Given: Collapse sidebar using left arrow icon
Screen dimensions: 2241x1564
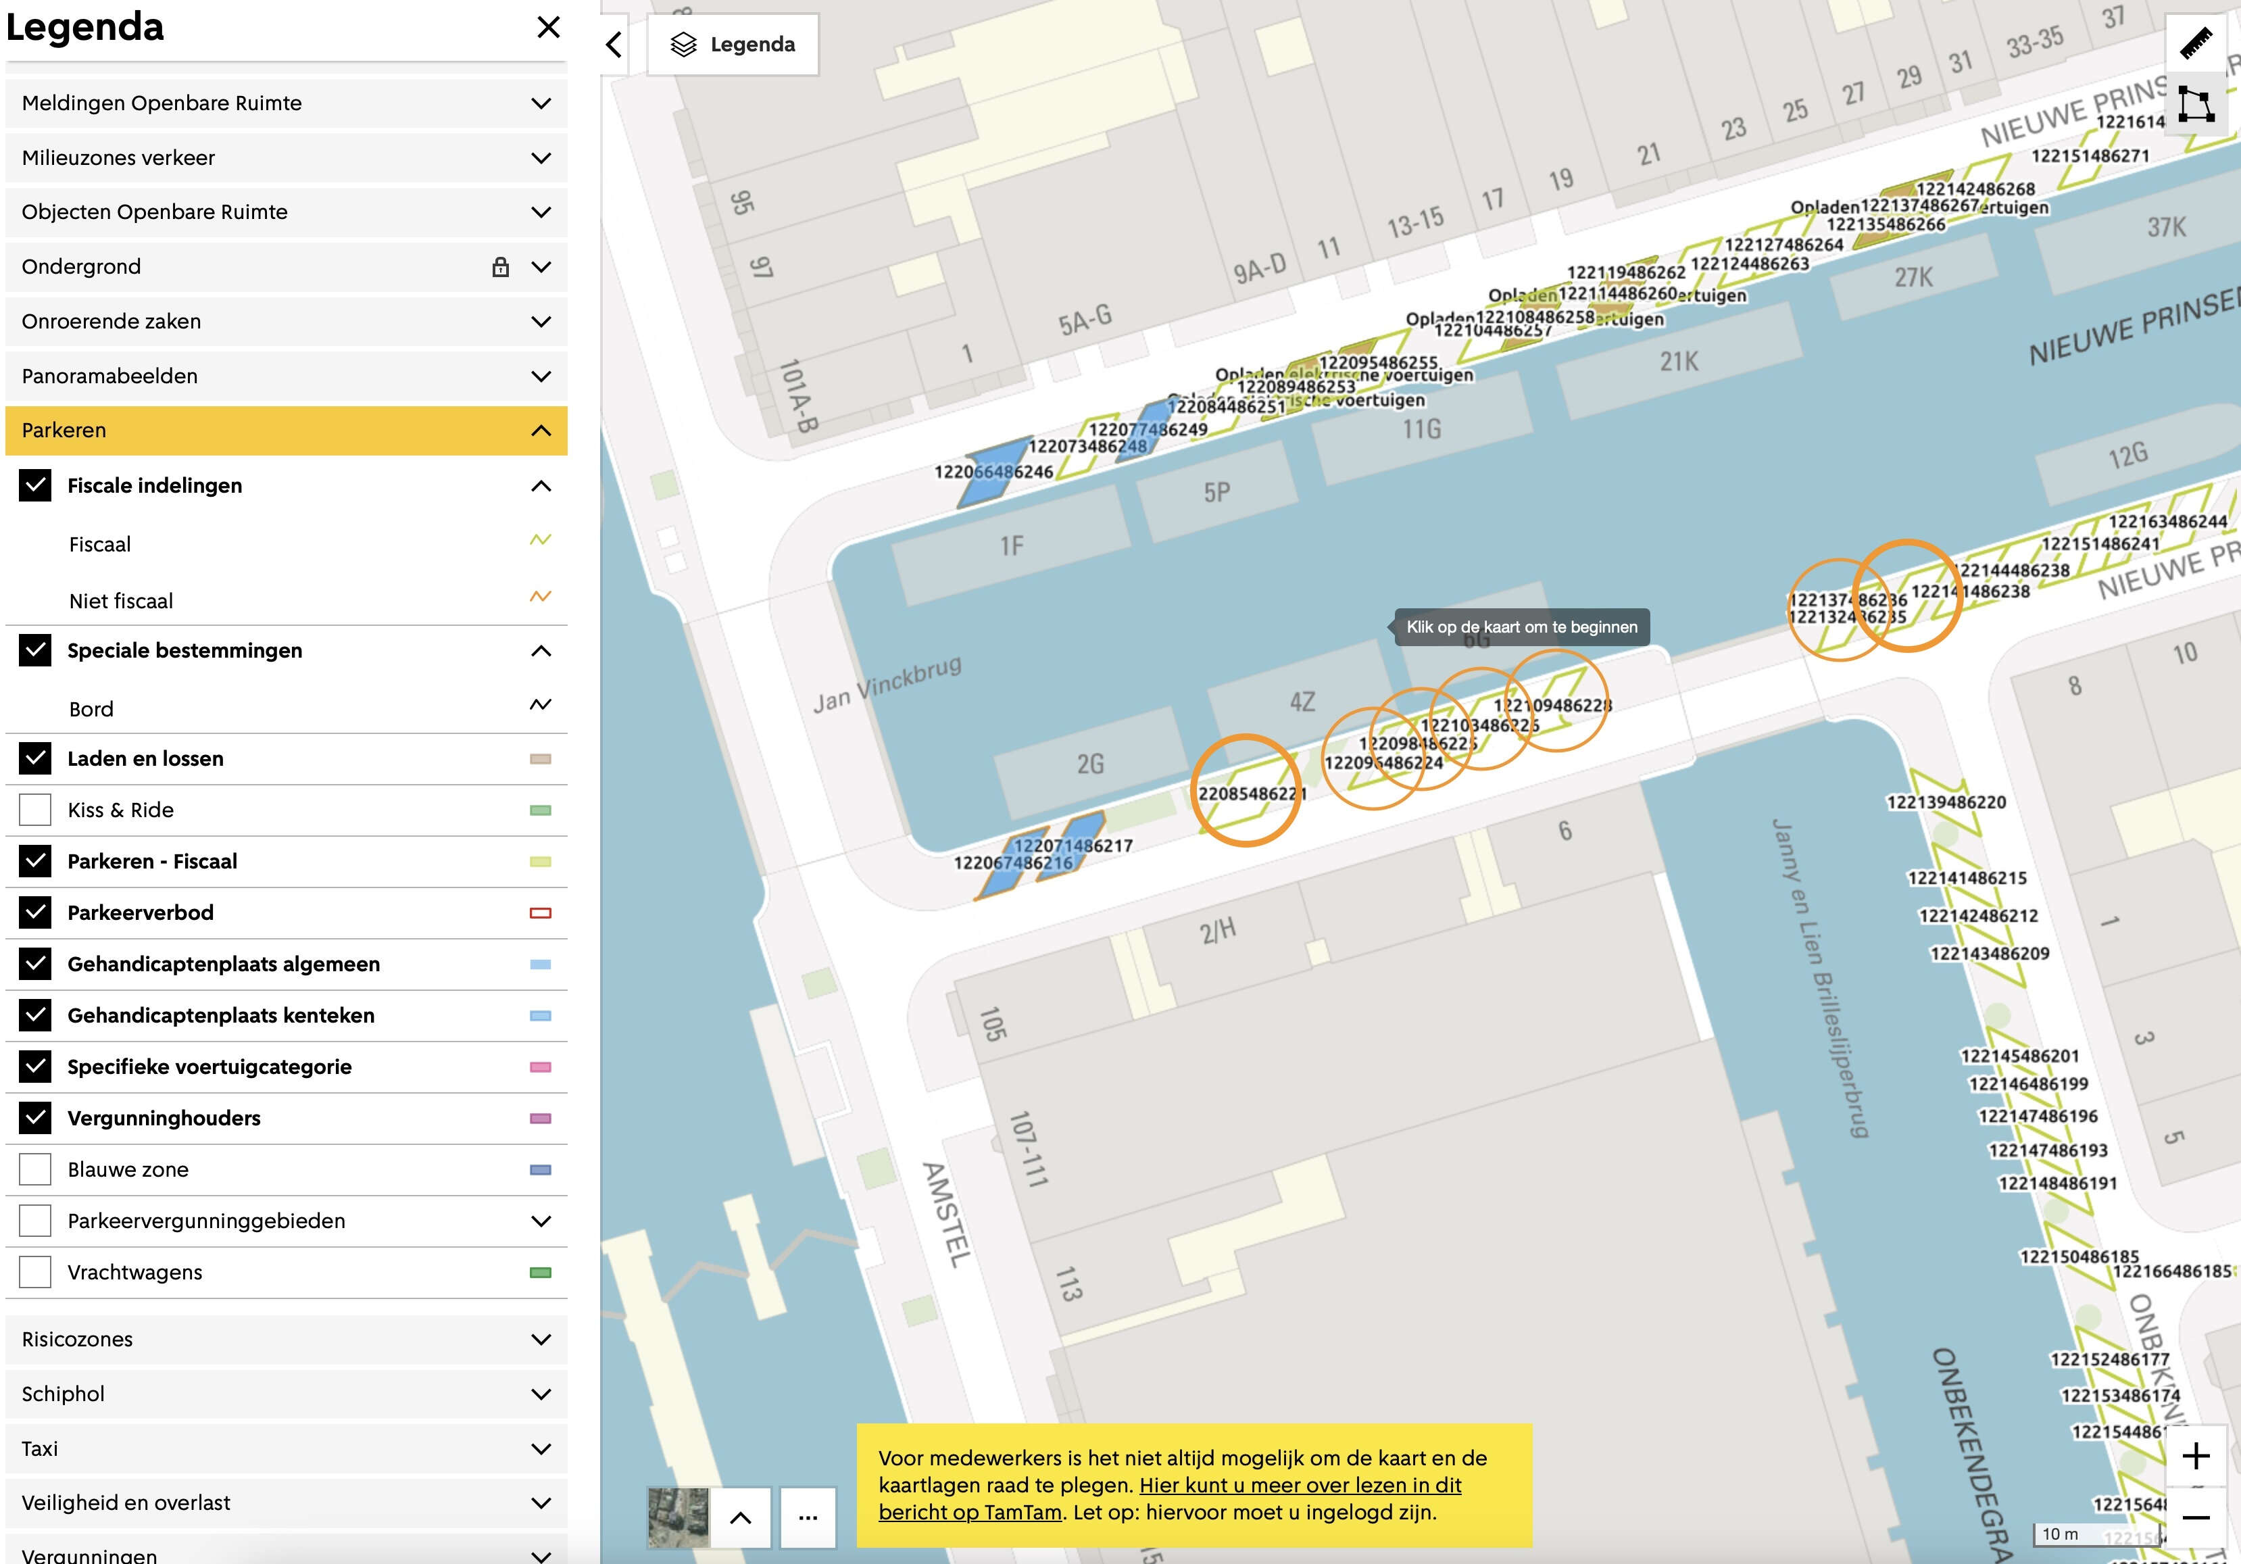Looking at the screenshot, I should [614, 45].
